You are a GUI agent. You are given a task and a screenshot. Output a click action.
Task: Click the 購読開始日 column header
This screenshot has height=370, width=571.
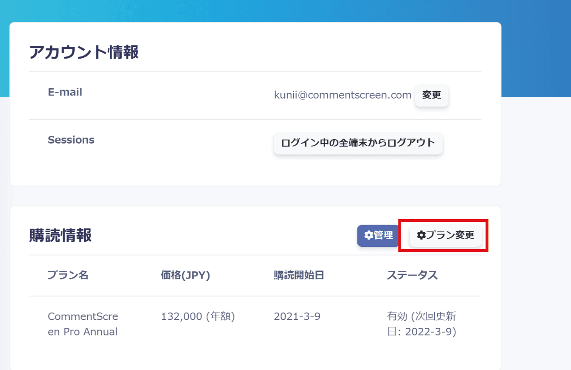pyautogui.click(x=299, y=275)
